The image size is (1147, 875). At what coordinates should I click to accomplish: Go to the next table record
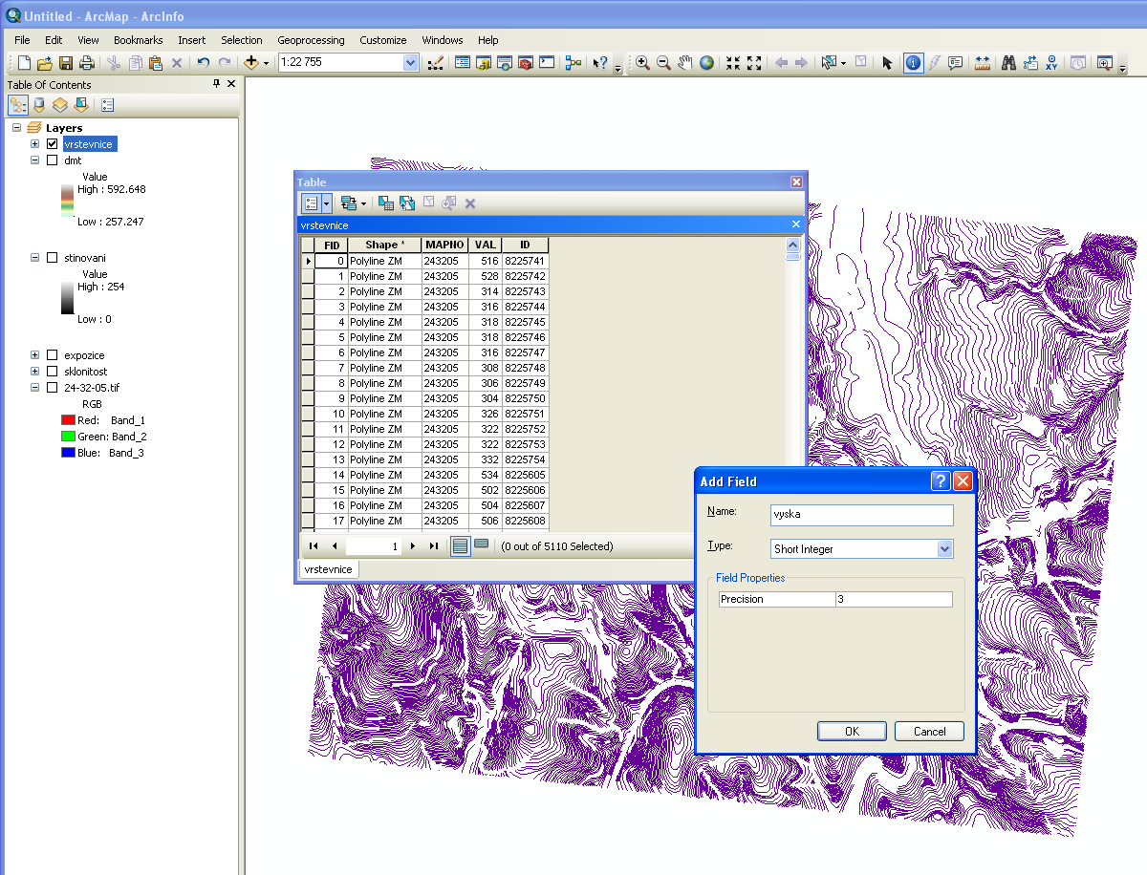[x=412, y=546]
